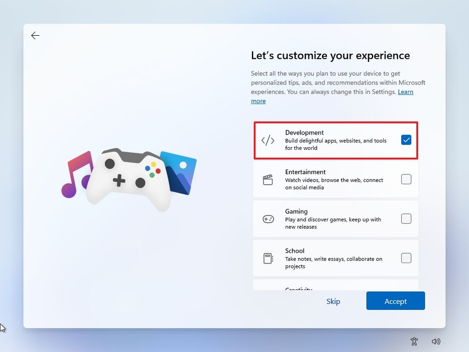Click the Gaming controller icon
The width and height of the screenshot is (469, 352).
(x=268, y=219)
